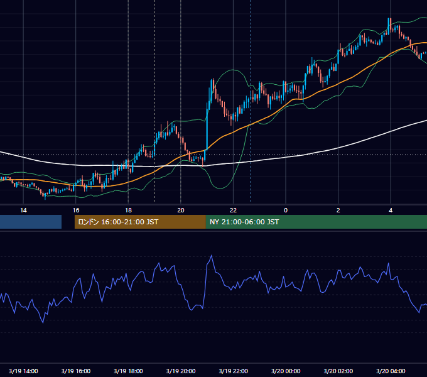Click the '3/20 00:00' timestamp label
Screen dimensions: 427x377
point(286,371)
